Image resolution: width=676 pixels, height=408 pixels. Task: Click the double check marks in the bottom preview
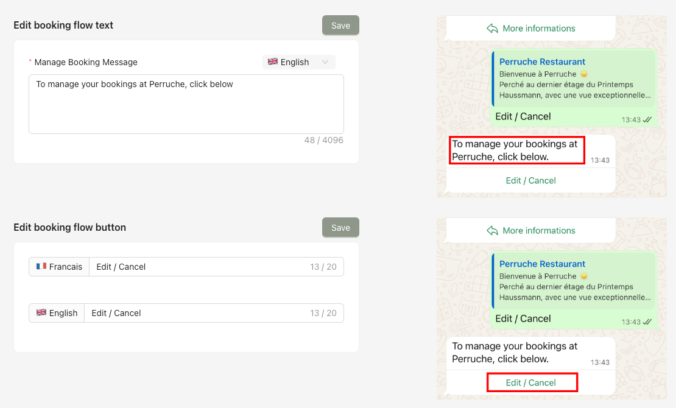tap(647, 322)
